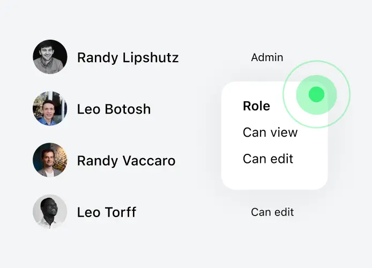Select the Leo Torff name label

tap(107, 212)
